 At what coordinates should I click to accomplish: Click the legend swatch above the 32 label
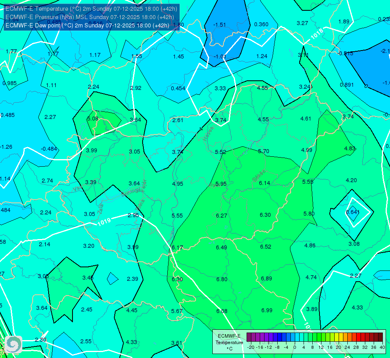pos(363,337)
